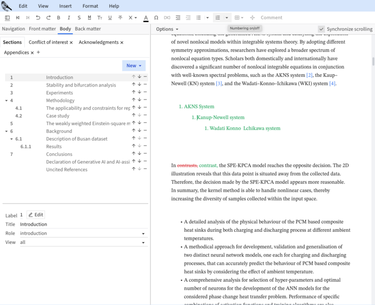The image size is (375, 305).
Task: Collapse subsection 6.1 Description of Busan dataset
Action: 11,139
